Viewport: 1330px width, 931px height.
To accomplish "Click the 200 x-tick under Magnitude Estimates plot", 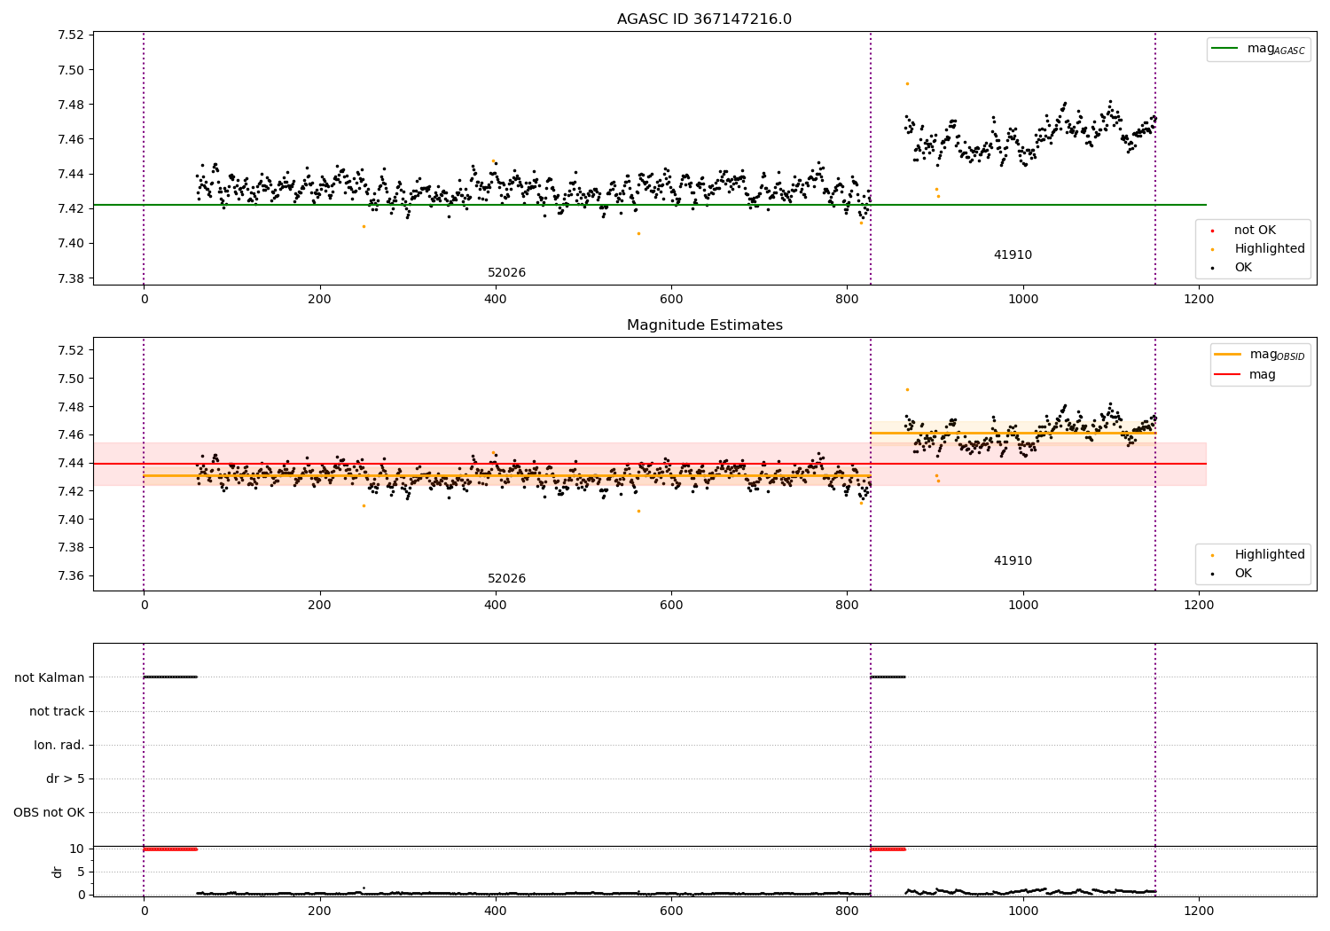I will (319, 605).
